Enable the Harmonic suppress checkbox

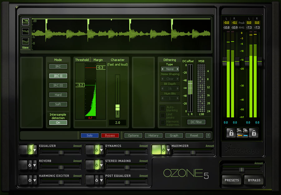163,123
